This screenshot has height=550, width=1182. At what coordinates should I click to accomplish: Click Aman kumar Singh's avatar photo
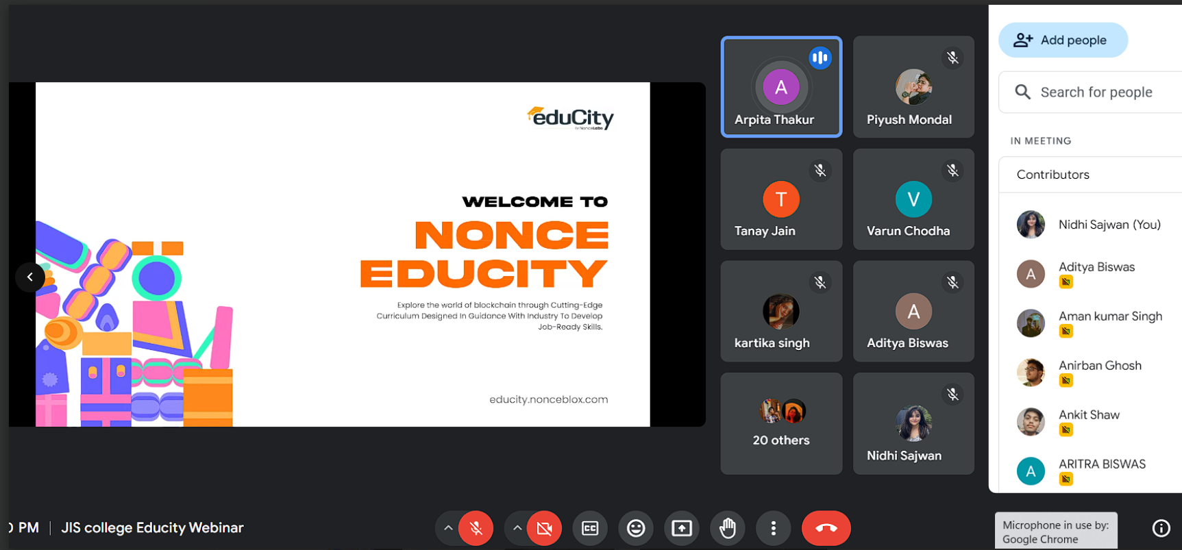click(1031, 323)
